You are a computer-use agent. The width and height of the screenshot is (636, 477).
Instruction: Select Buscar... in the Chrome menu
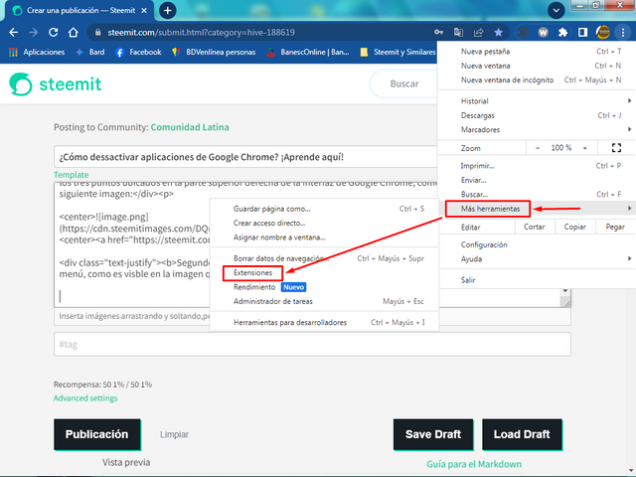537,194
